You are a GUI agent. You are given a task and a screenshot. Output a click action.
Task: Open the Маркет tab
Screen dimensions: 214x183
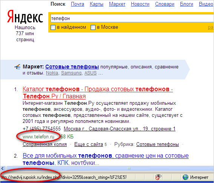[x=117, y=4]
